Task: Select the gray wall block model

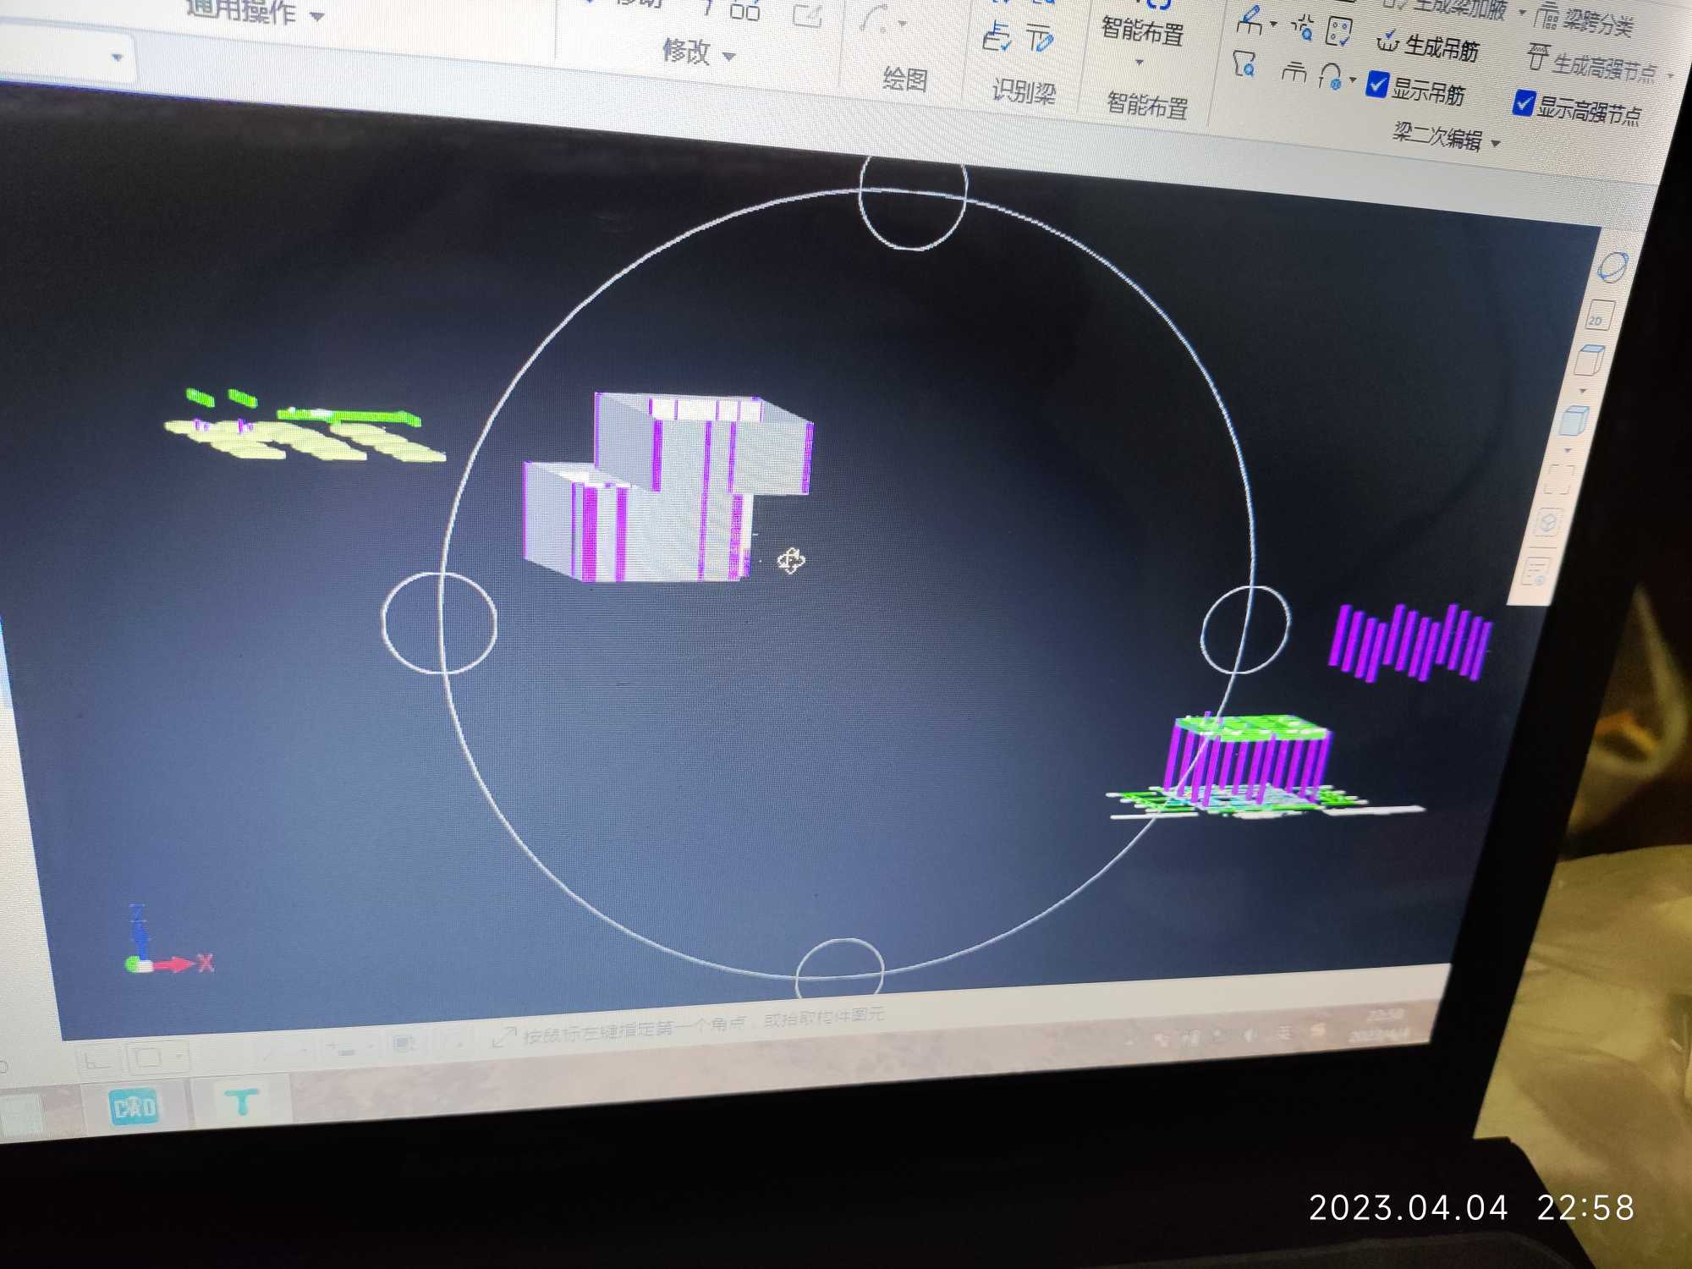Action: click(668, 486)
